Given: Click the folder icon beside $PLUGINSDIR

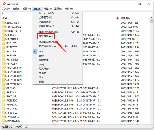Looking at the screenshot, I should coord(3,31).
